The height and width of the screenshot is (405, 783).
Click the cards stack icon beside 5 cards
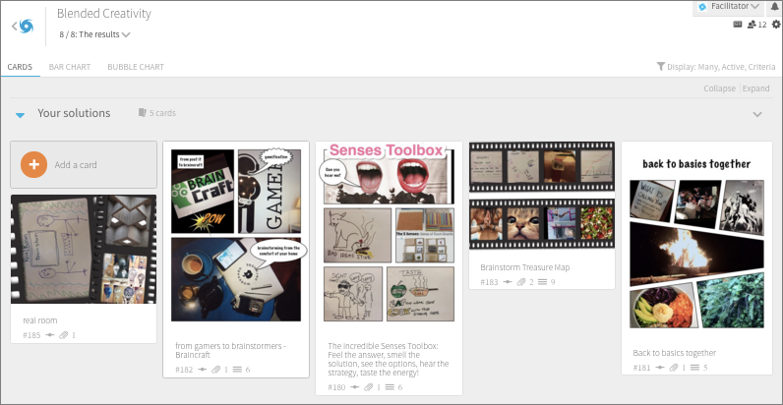(x=143, y=113)
